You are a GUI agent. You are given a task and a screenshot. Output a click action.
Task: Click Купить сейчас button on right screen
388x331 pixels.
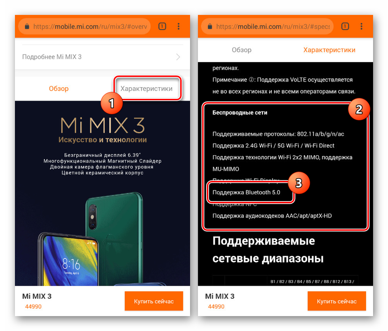click(337, 301)
